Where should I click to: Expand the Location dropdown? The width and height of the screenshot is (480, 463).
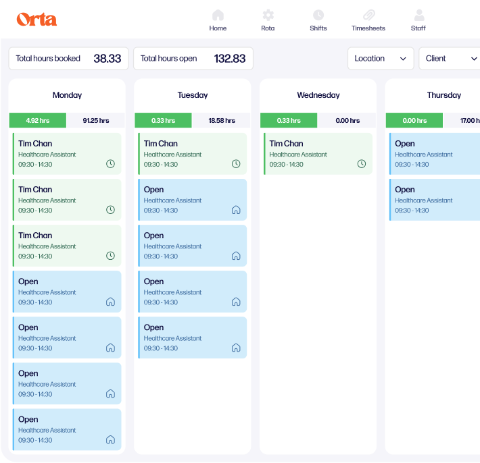coord(381,59)
